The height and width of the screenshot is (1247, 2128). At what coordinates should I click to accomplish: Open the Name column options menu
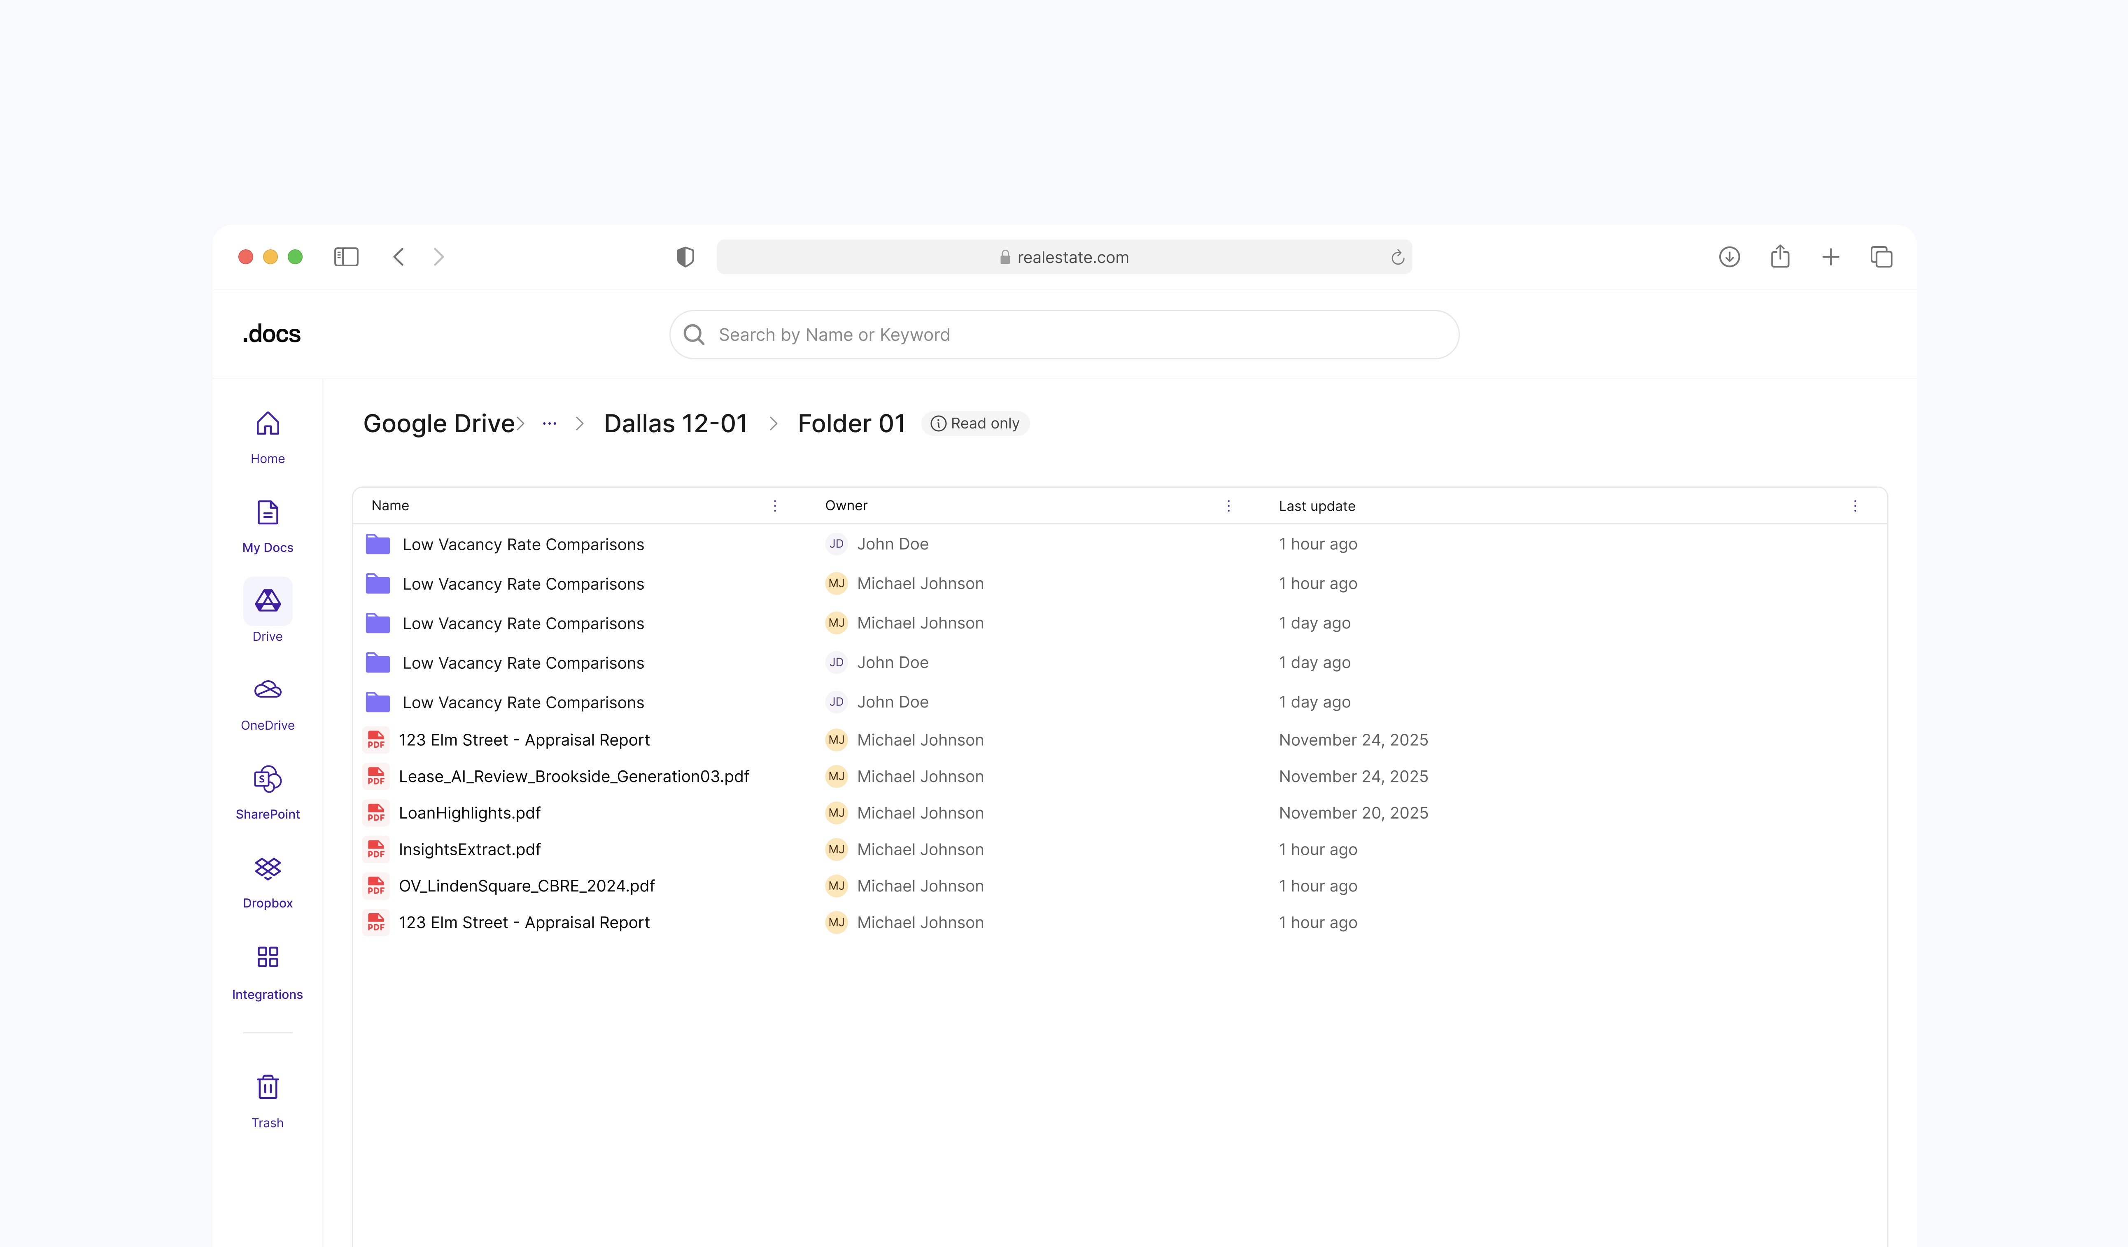point(774,506)
